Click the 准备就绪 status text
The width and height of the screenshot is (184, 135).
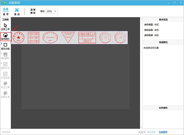[6, 132]
